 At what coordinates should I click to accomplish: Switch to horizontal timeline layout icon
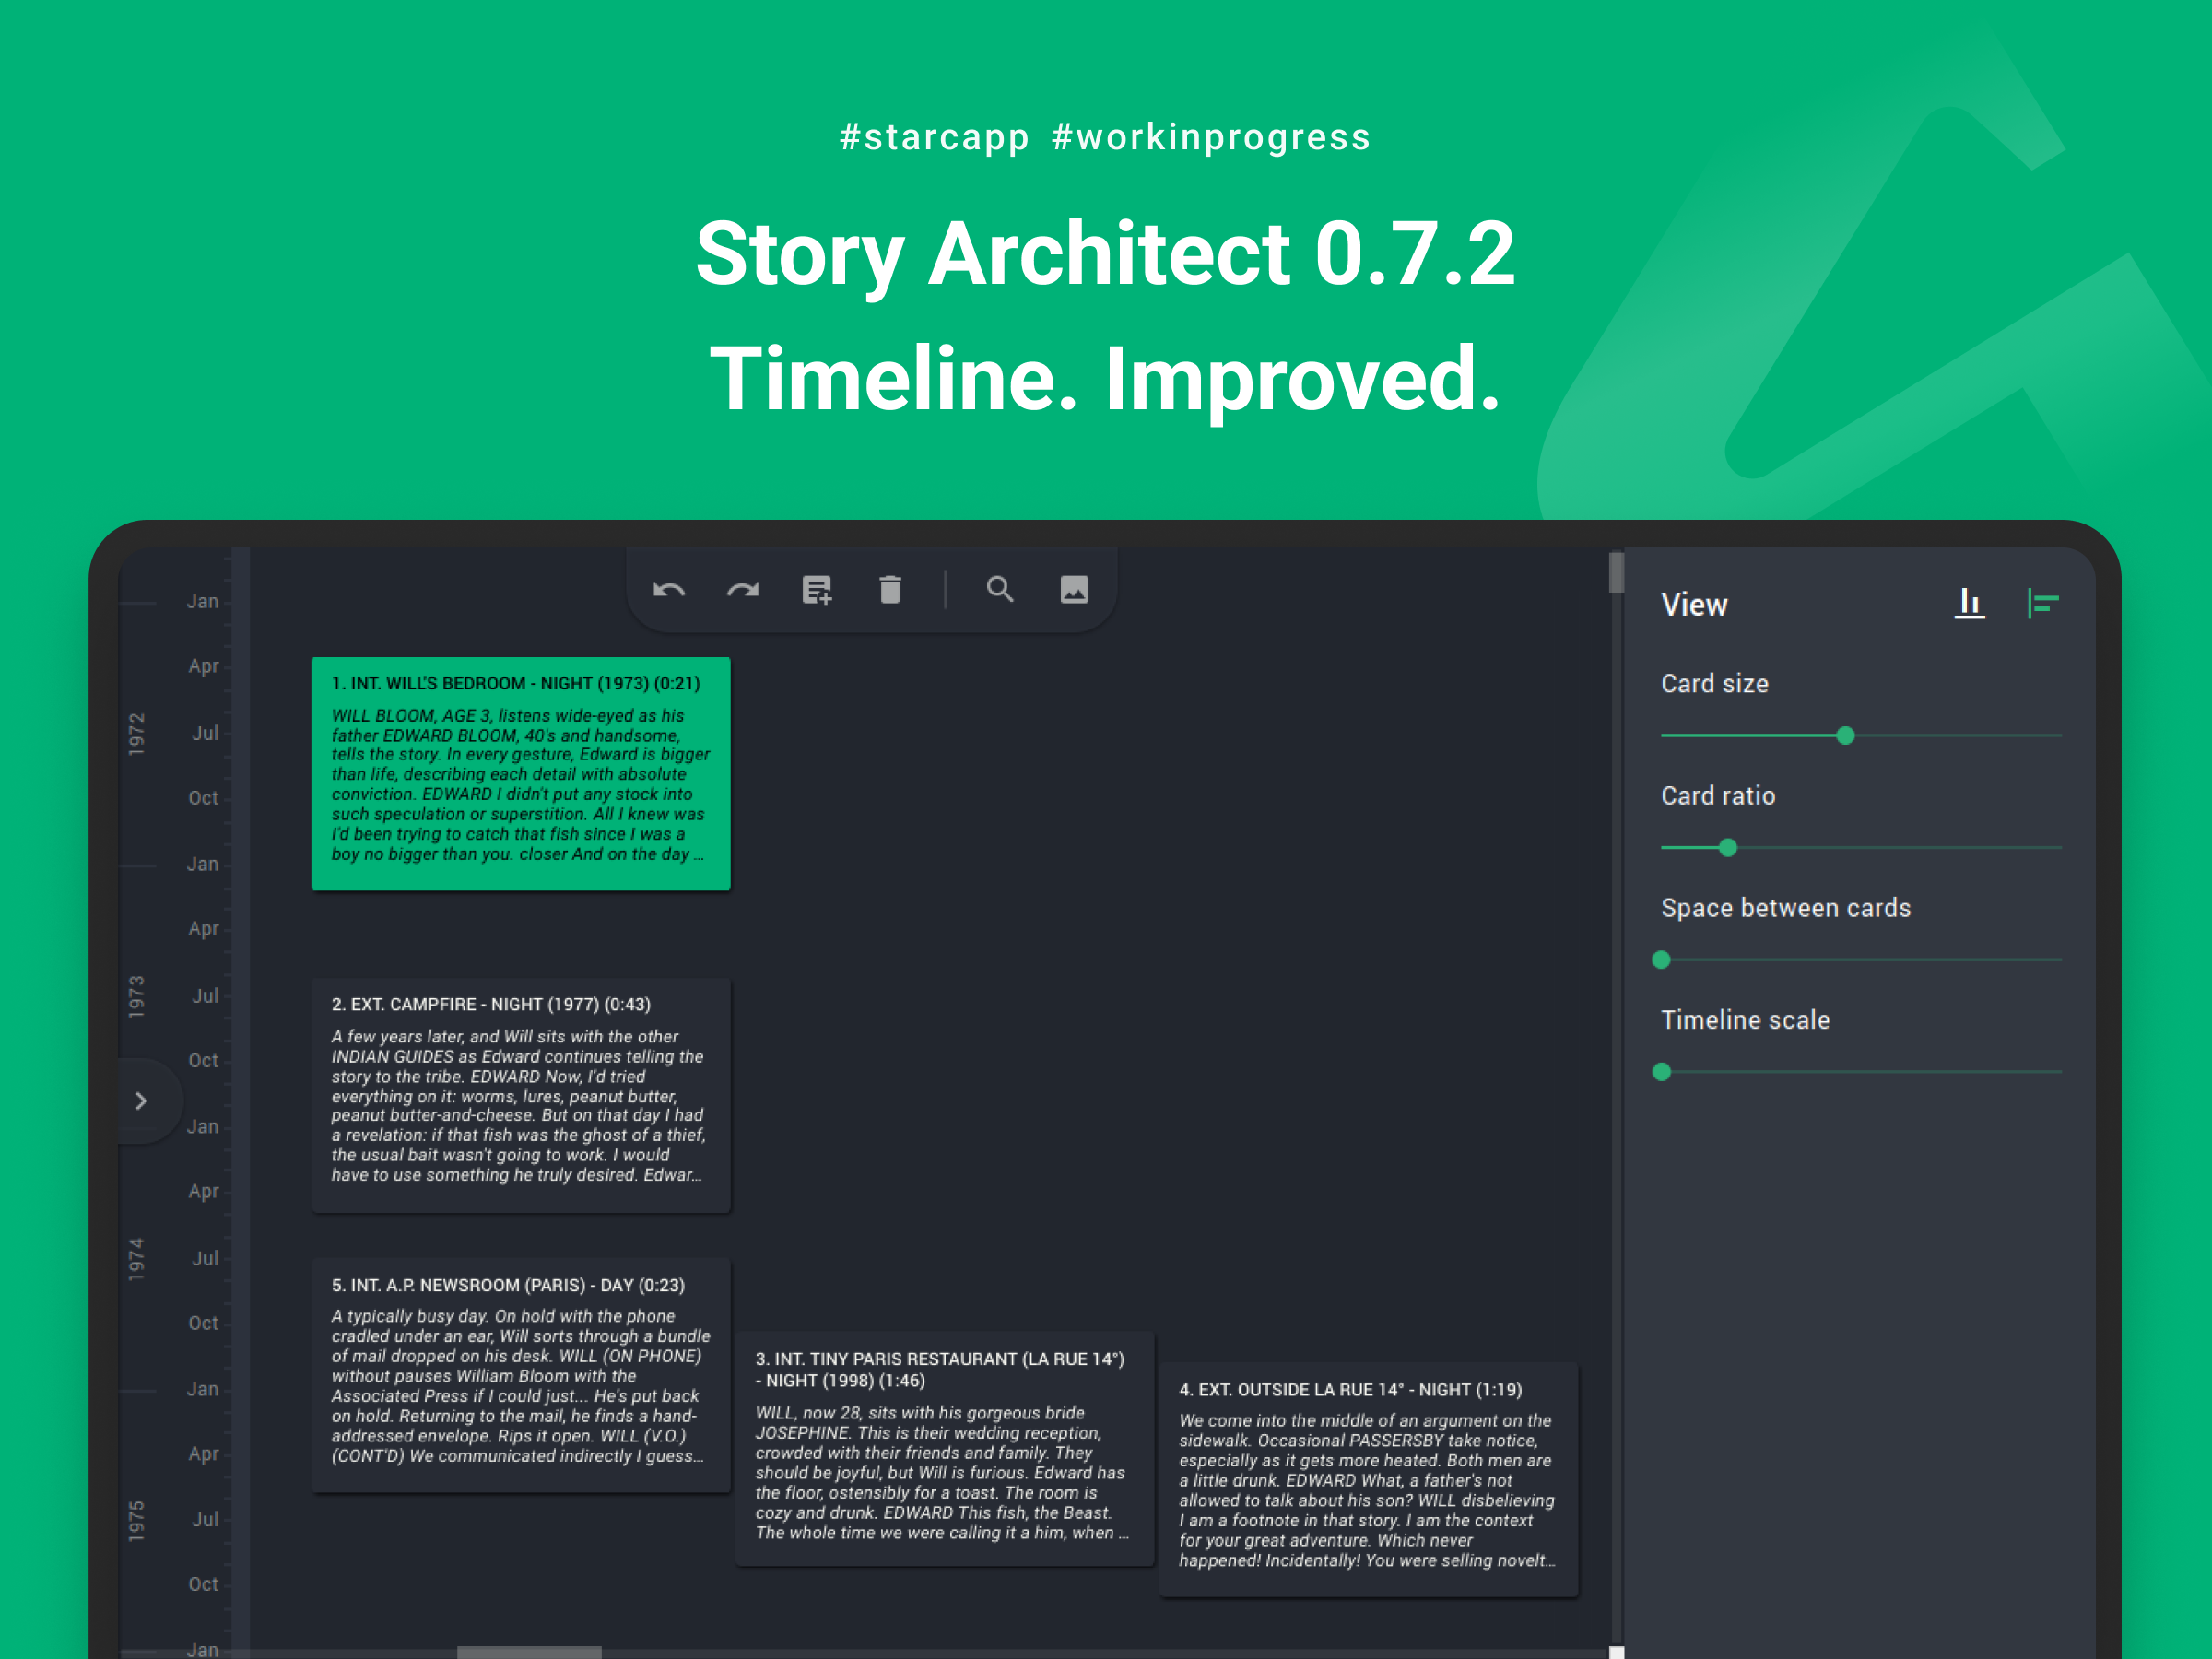(1969, 603)
